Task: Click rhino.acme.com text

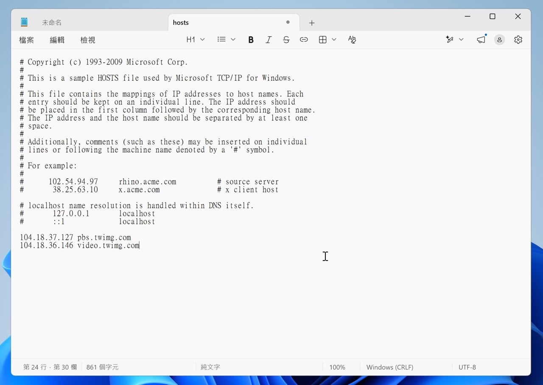Action: (x=147, y=182)
